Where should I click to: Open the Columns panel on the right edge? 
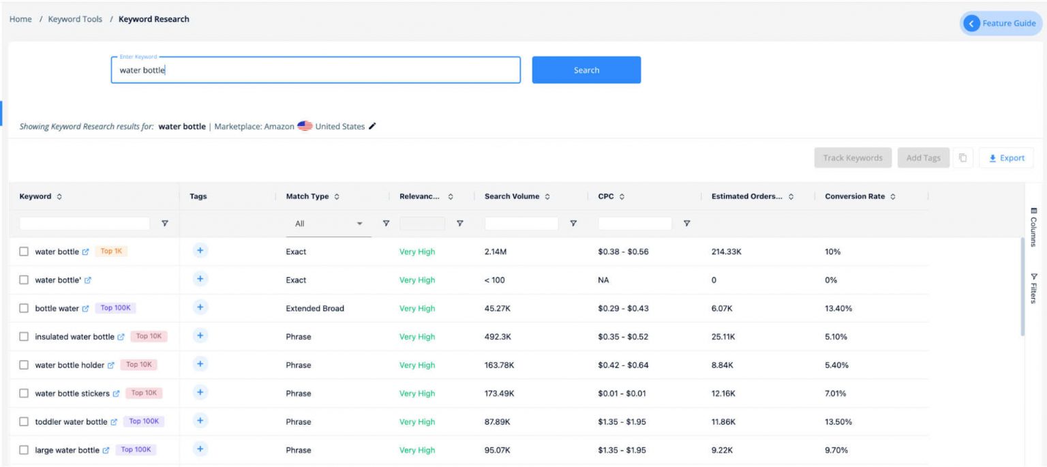coord(1033,225)
